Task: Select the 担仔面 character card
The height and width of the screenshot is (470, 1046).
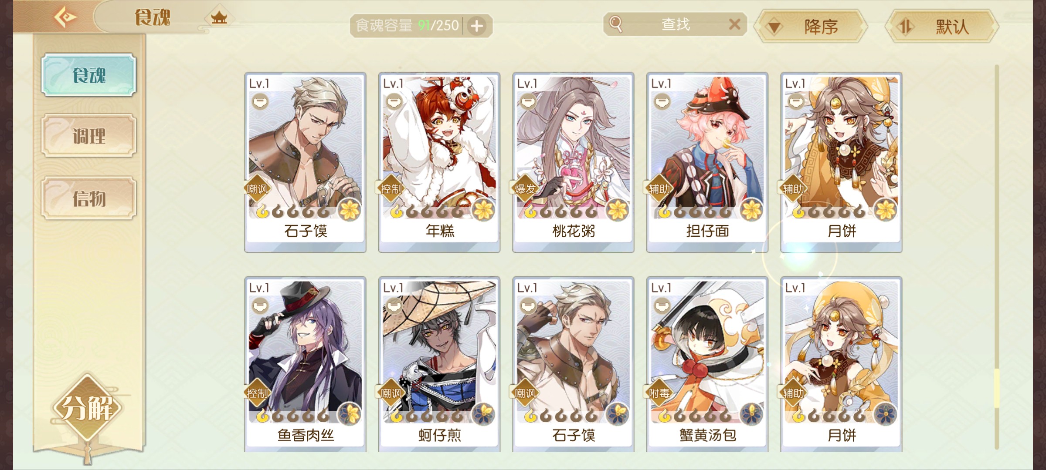Action: click(x=707, y=162)
